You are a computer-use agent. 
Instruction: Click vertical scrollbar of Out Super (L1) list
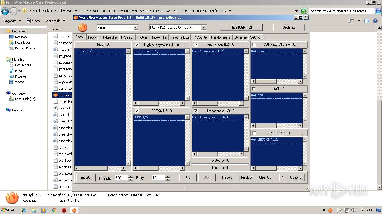pyautogui.click(x=187, y=75)
